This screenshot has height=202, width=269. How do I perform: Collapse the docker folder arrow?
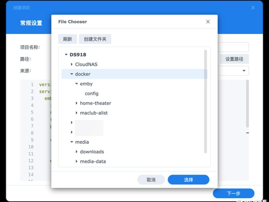pyautogui.click(x=72, y=74)
